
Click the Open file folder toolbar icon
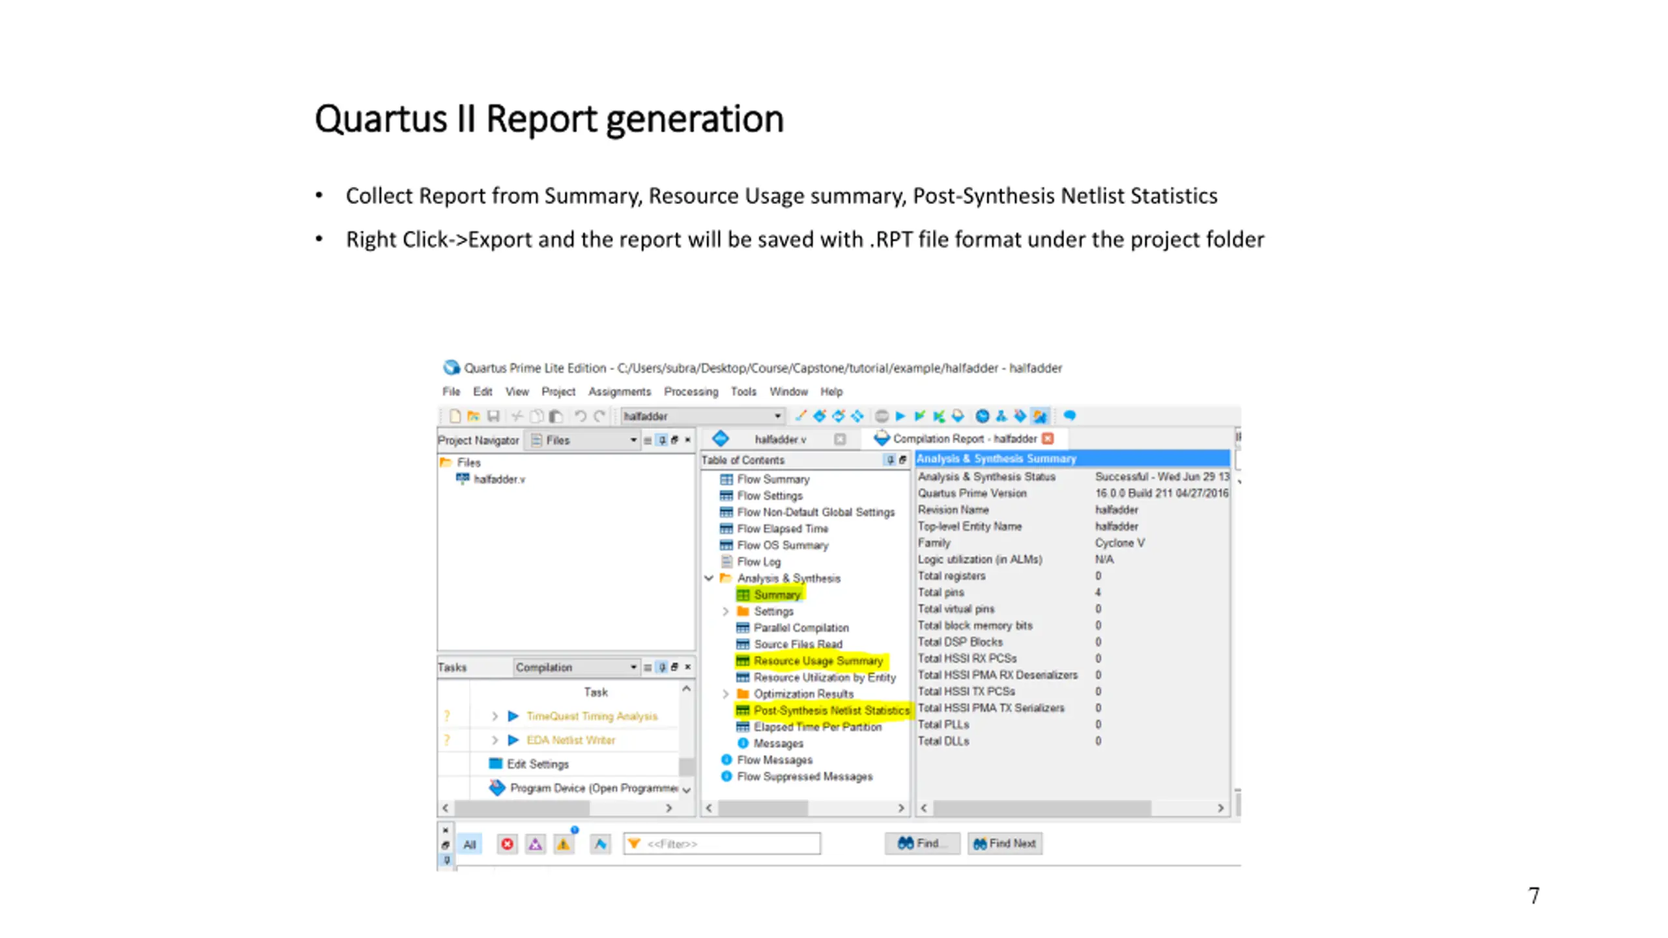(x=474, y=416)
